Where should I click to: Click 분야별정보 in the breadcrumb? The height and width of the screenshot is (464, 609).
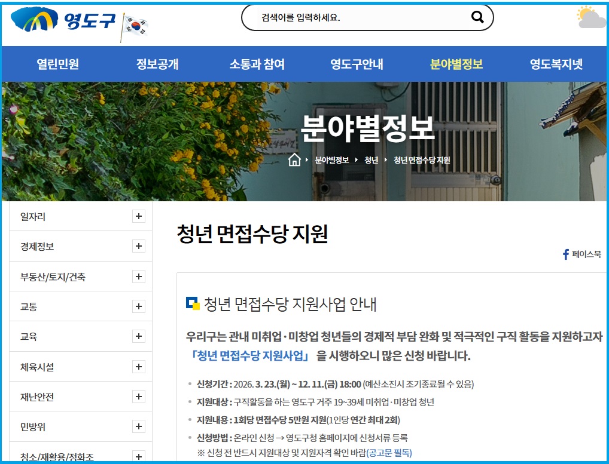pos(331,160)
